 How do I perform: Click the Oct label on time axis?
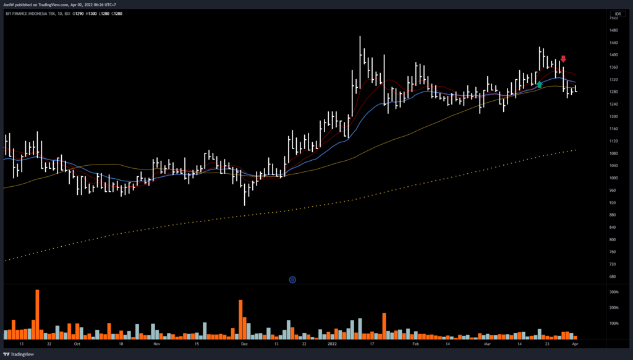coord(77,343)
